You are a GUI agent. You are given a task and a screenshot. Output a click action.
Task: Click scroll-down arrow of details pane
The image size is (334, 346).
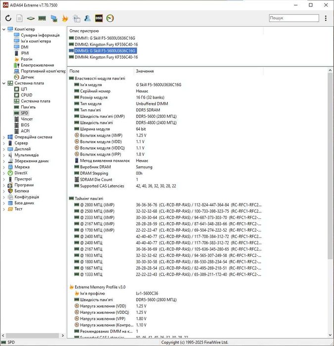coord(330,335)
